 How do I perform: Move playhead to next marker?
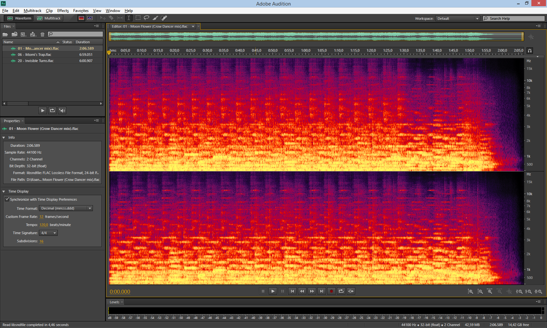[x=322, y=291]
